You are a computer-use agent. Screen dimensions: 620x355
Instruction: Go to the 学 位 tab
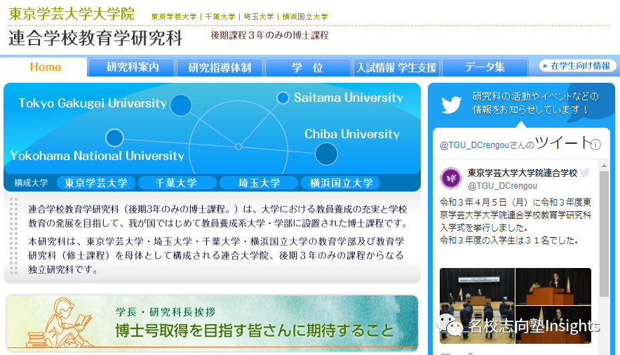[x=308, y=67]
